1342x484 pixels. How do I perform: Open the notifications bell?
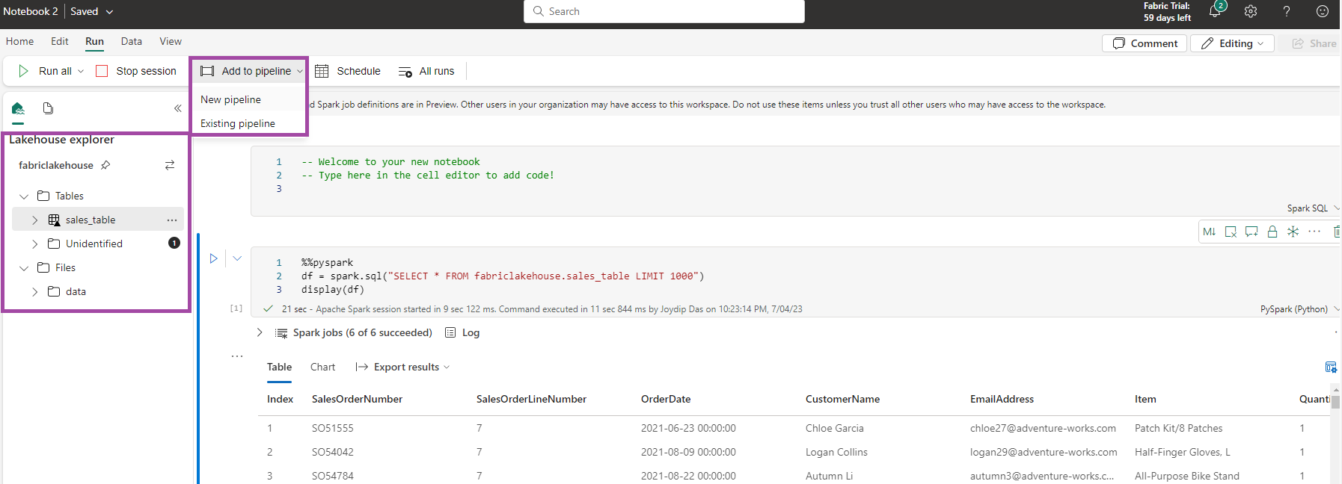click(1215, 11)
